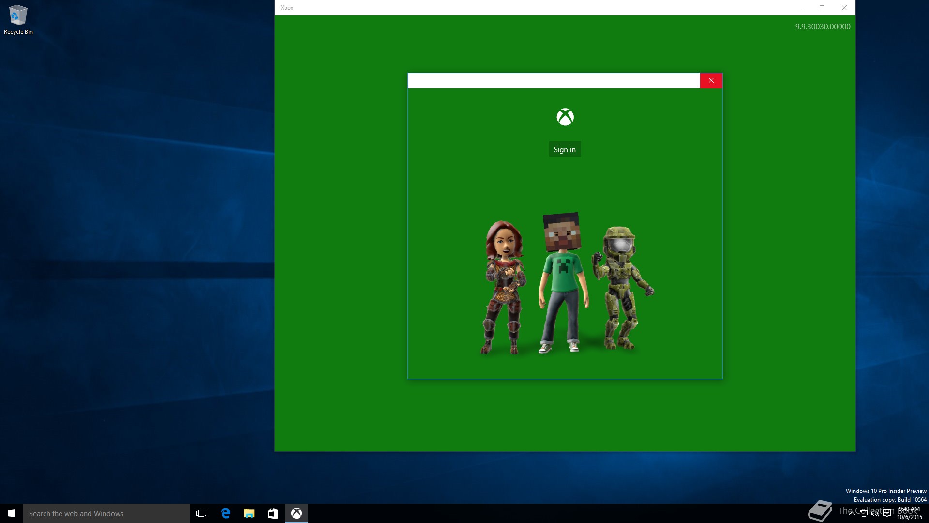Maximize the Xbox window
929x523 pixels.
tap(822, 8)
